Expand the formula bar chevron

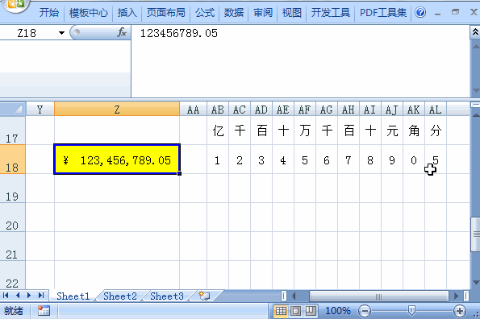(x=475, y=31)
